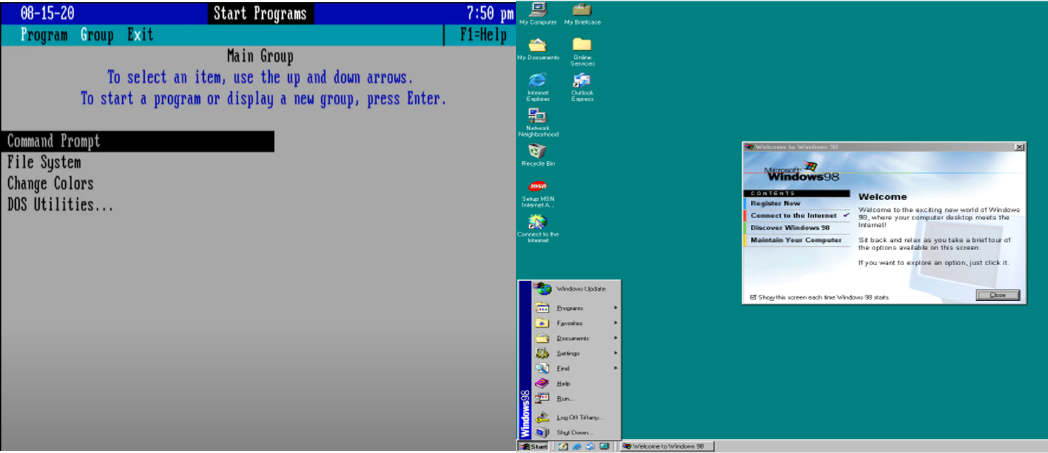Select Register Now in the Welcome contents
The height and width of the screenshot is (453, 1048).
pos(796,204)
